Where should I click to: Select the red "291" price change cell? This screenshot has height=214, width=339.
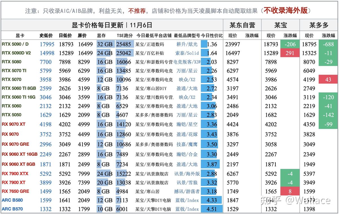click(290, 53)
